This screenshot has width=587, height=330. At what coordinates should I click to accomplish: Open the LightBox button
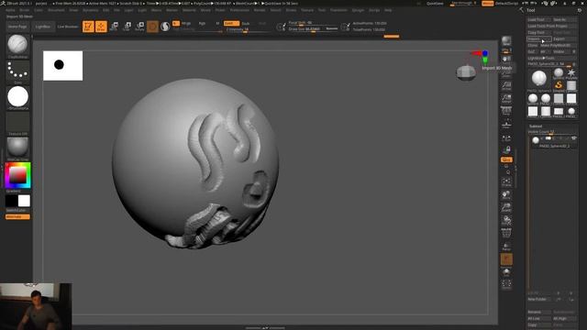43,27
